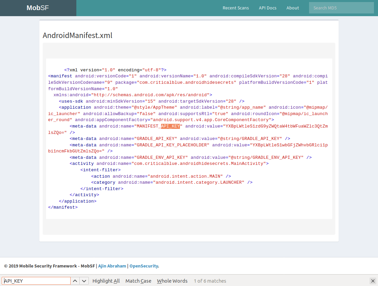Click the 1 of 6 matches counter
Screen dimensions: 378x286
click(210, 281)
